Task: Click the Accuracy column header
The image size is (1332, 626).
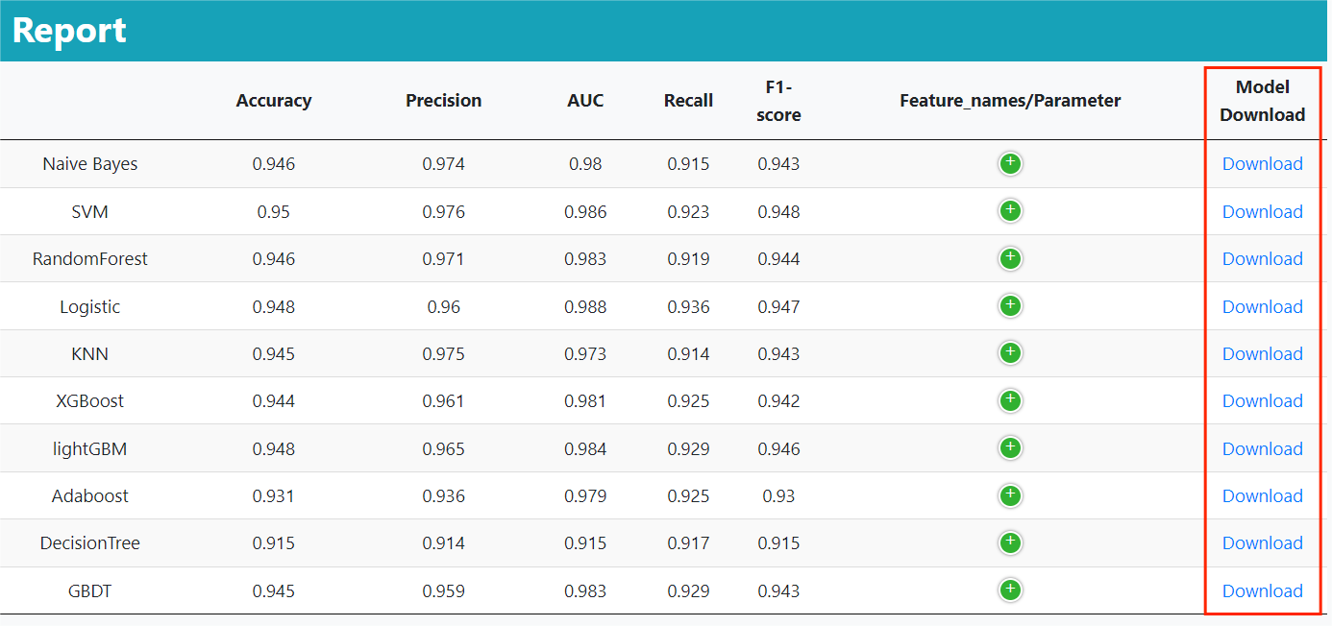Action: tap(274, 101)
